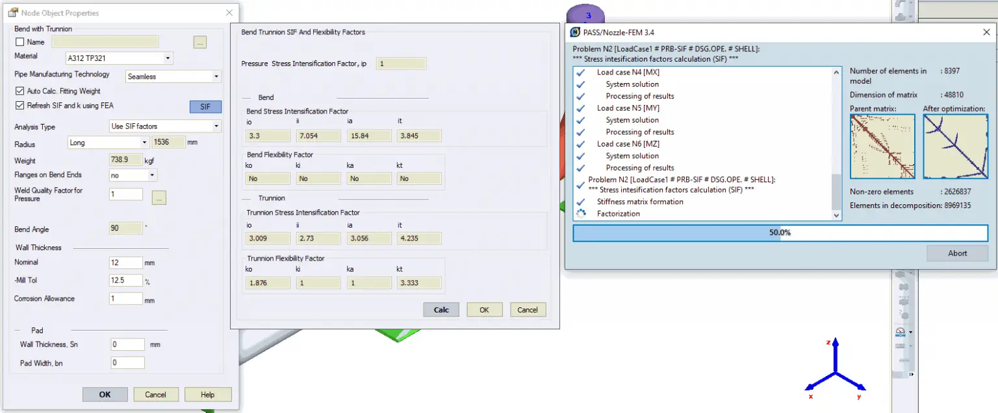The image size is (998, 413).
Task: Click the Parent matrix preview thumbnail
Action: pyautogui.click(x=882, y=146)
